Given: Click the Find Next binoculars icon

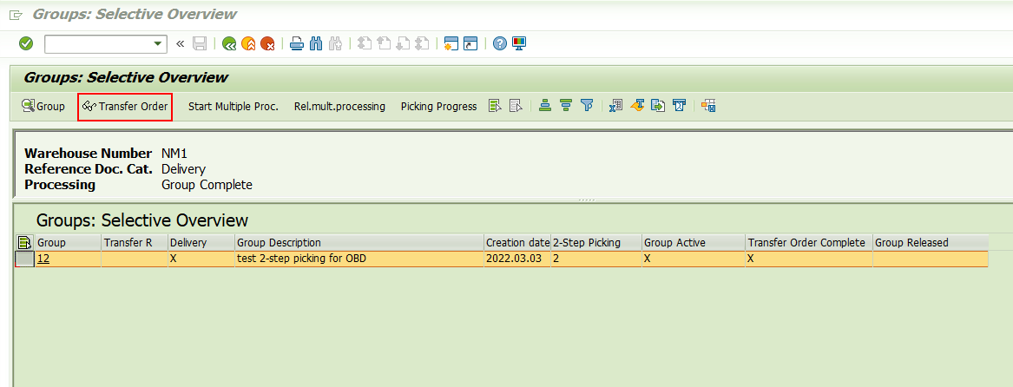Looking at the screenshot, I should click(x=335, y=44).
